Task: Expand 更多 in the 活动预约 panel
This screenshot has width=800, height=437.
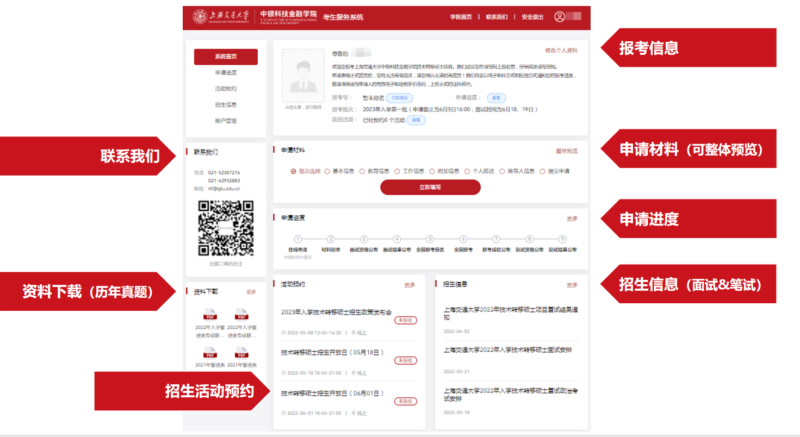Action: [x=410, y=285]
